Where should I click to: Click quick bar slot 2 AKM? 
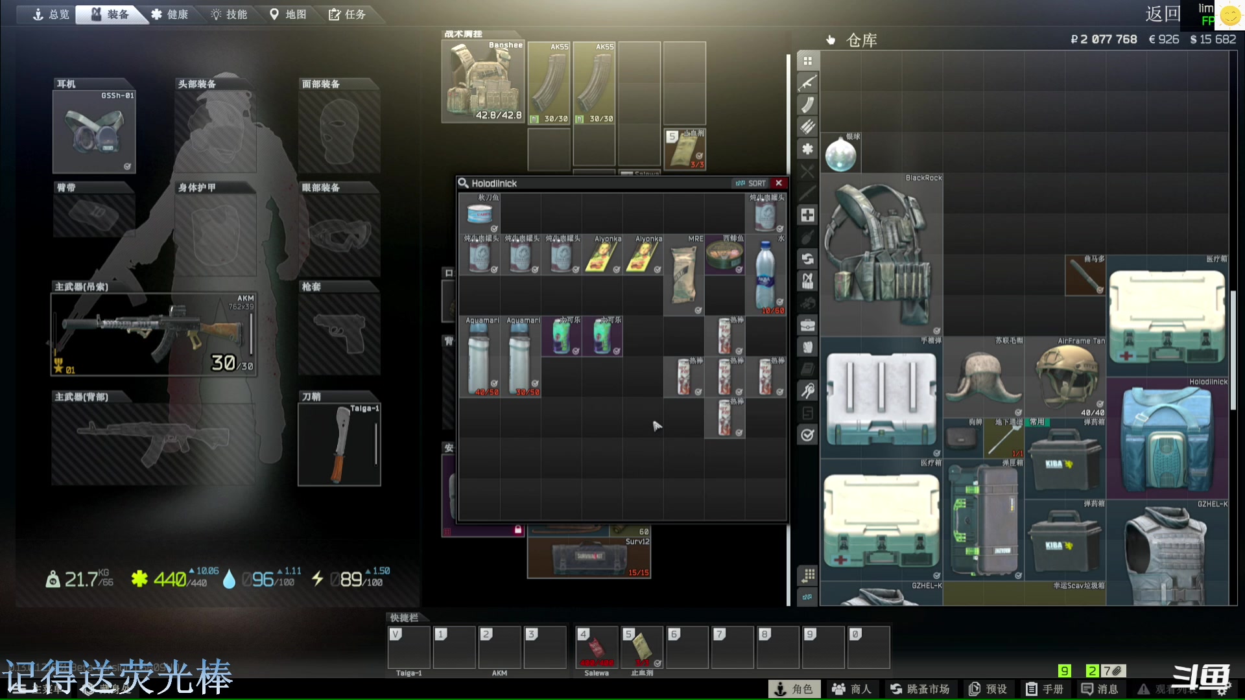(x=499, y=647)
